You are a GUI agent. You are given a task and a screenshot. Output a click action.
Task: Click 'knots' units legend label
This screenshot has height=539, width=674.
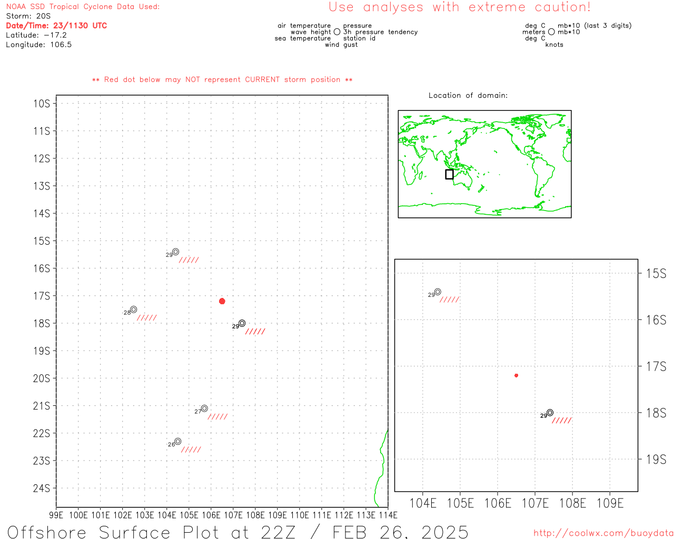pos(554,45)
